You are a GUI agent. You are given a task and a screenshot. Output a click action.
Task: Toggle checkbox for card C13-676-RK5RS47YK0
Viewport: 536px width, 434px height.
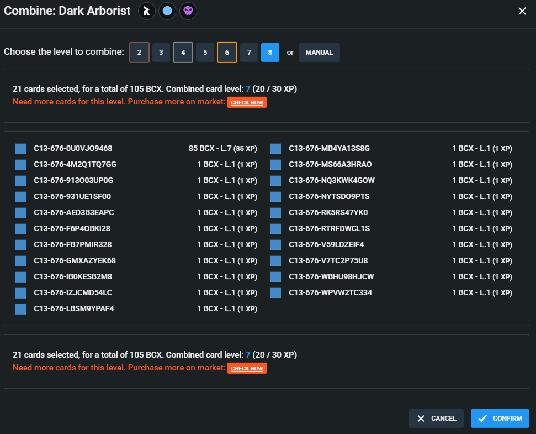point(276,213)
